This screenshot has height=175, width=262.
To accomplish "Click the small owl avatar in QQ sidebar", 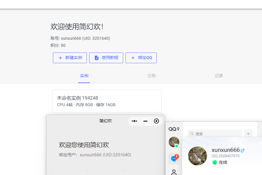I will click(174, 142).
